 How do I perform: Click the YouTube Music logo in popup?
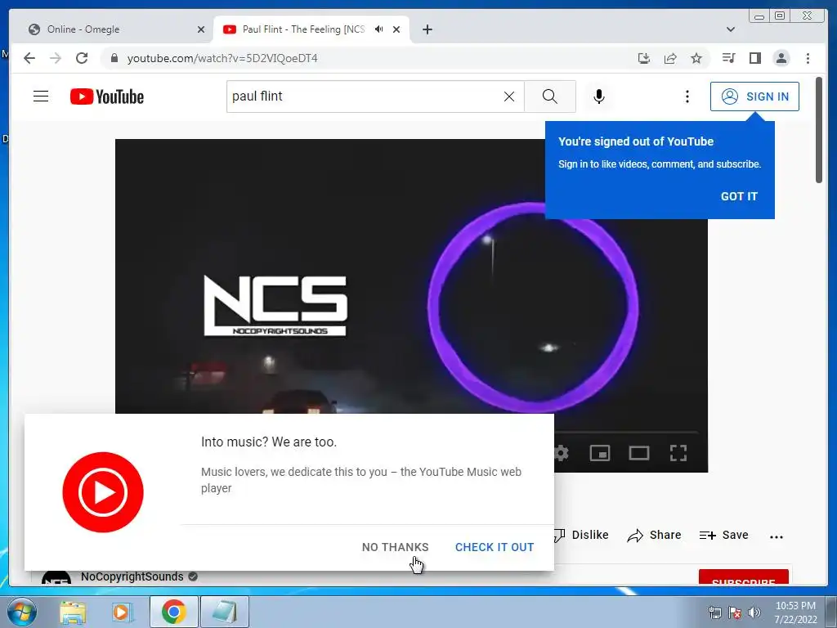[103, 492]
